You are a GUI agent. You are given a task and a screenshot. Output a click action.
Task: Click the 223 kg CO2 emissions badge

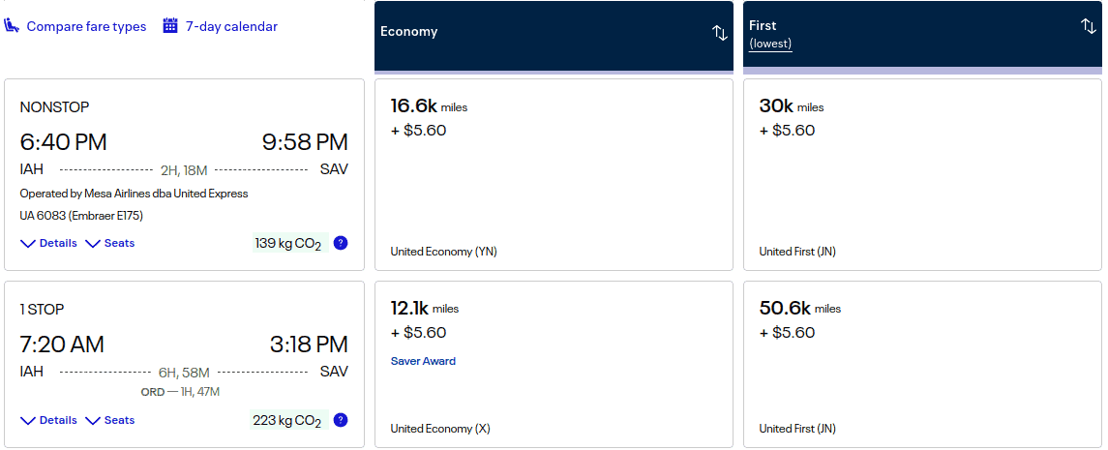click(288, 420)
